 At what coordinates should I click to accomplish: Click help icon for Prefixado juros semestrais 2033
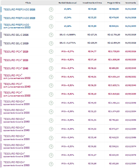(x=51, y=26)
